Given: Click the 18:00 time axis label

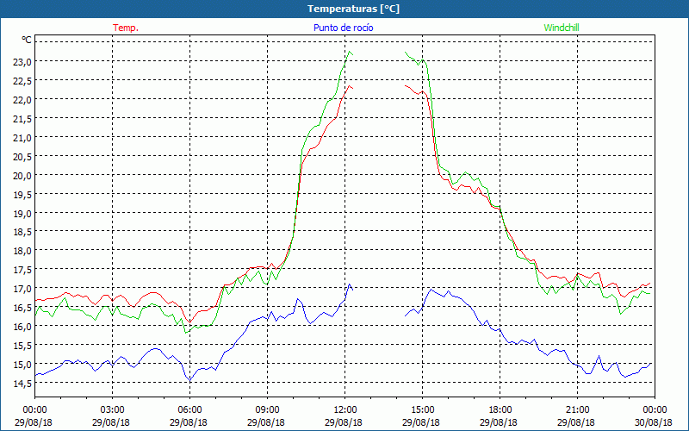Looking at the screenshot, I should pyautogui.click(x=500, y=410).
